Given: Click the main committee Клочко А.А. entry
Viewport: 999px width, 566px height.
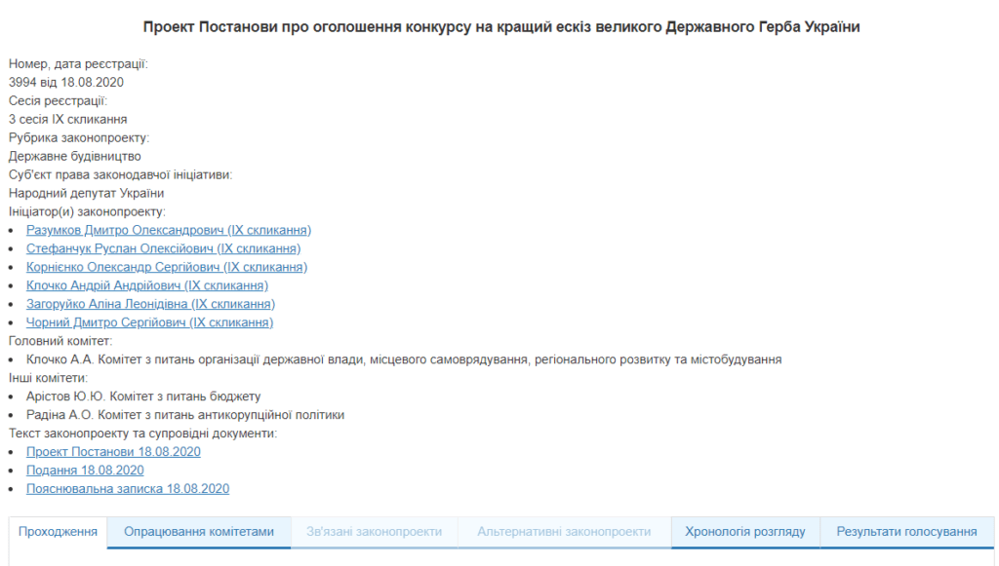Looking at the screenshot, I should (404, 359).
